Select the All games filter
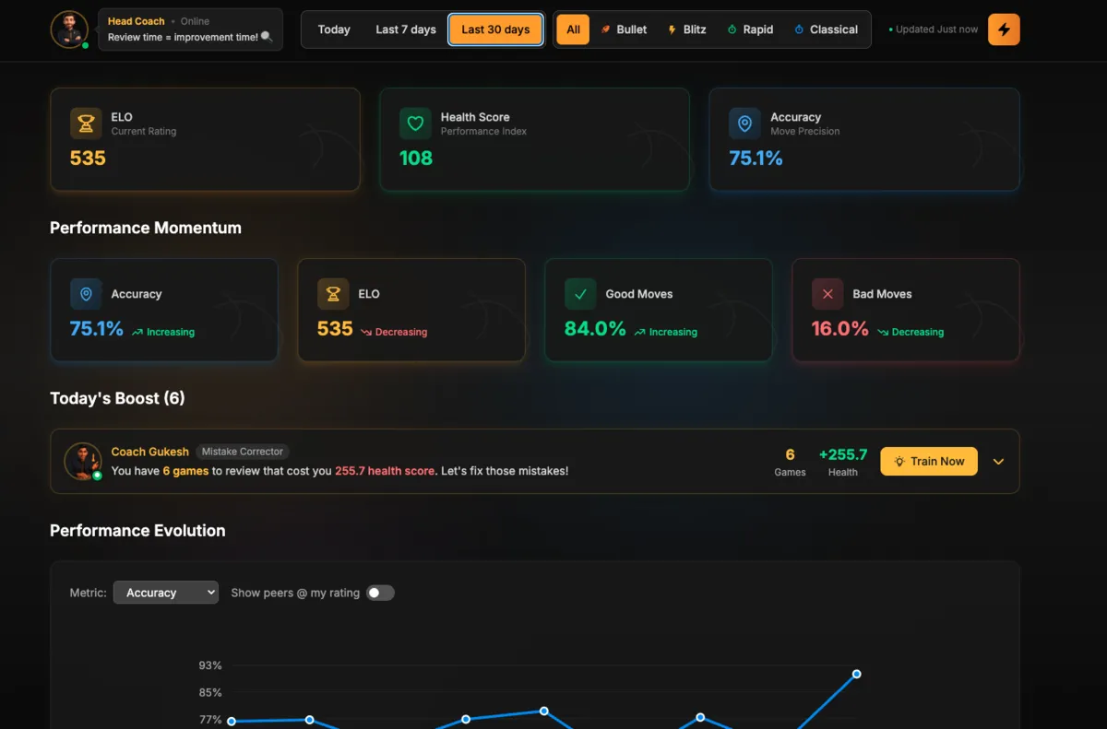Image resolution: width=1107 pixels, height=729 pixels. [x=572, y=29]
